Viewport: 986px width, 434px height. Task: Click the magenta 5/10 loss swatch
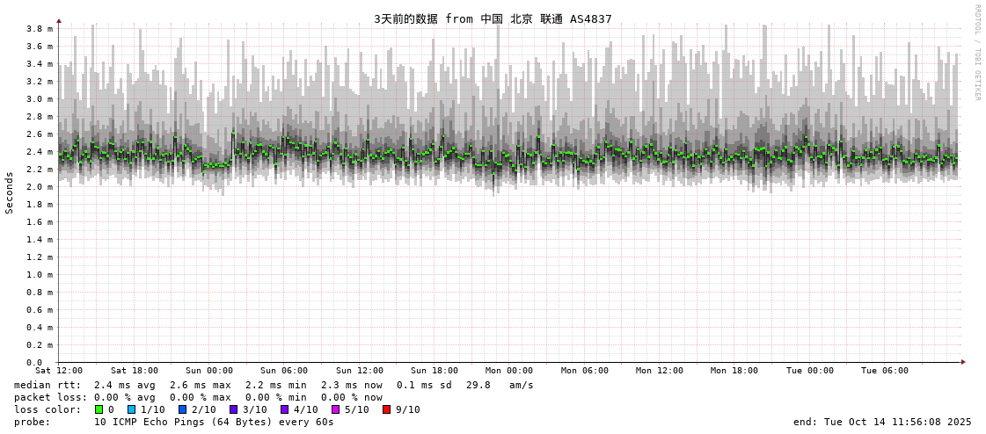336,409
